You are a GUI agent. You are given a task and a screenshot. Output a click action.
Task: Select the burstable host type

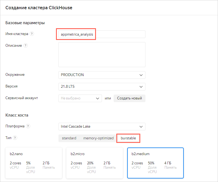click(128, 138)
